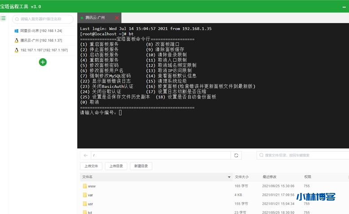Click the 2021/06/25 15:30:06 date cell

[278, 186]
